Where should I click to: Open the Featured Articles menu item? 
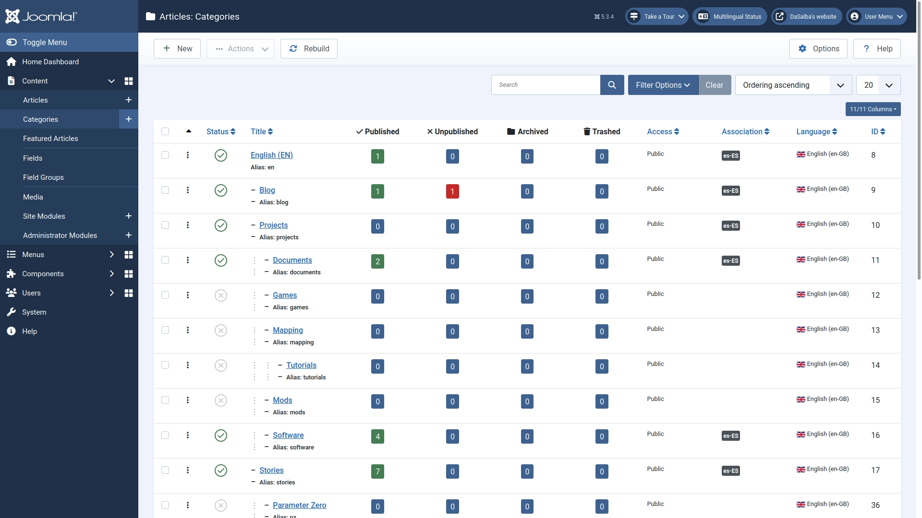click(50, 139)
